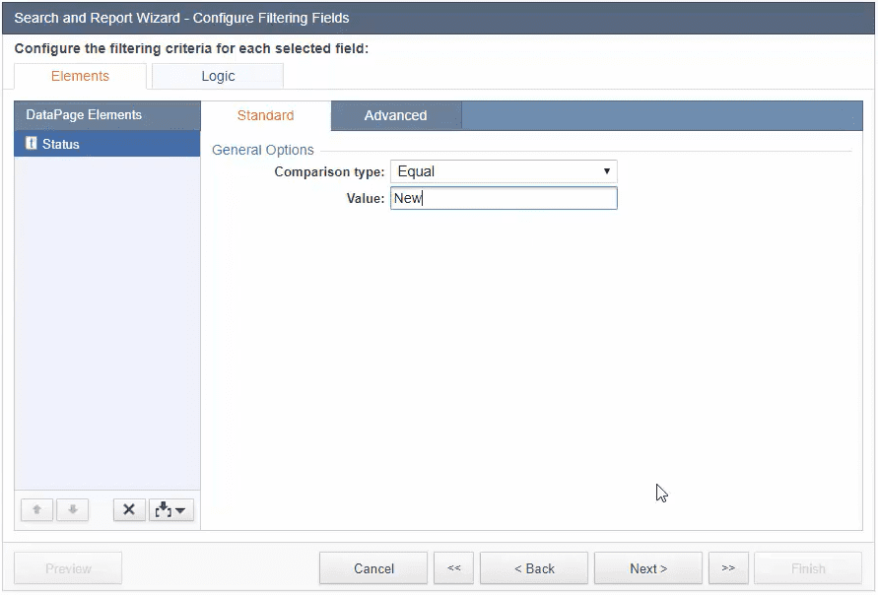Open the insert element dropdown button

[170, 509]
